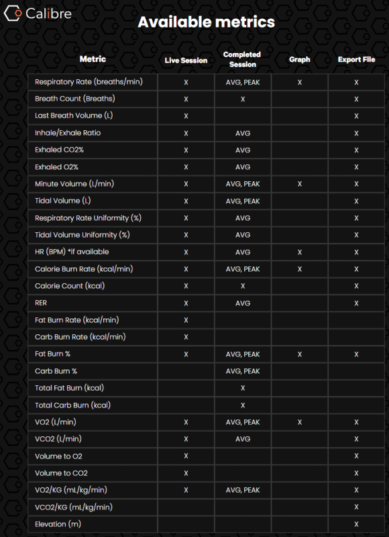Screen dimensions: 389x537
Task: Select the Export File column header
Action: click(x=356, y=59)
